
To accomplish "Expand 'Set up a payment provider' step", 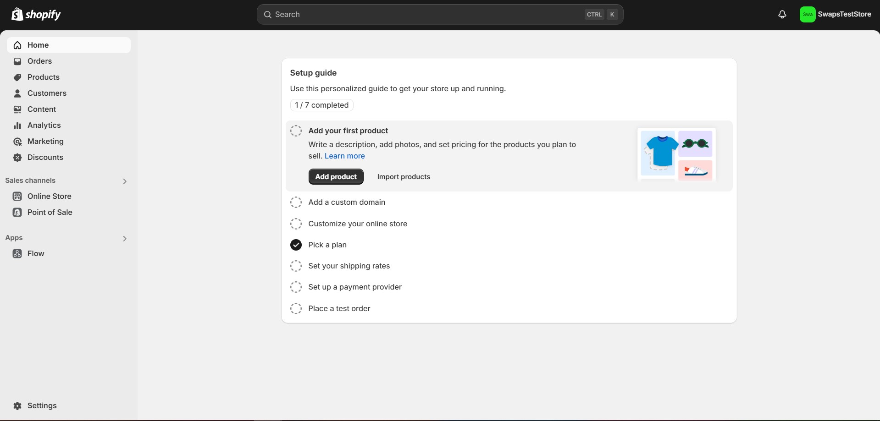I will (355, 287).
